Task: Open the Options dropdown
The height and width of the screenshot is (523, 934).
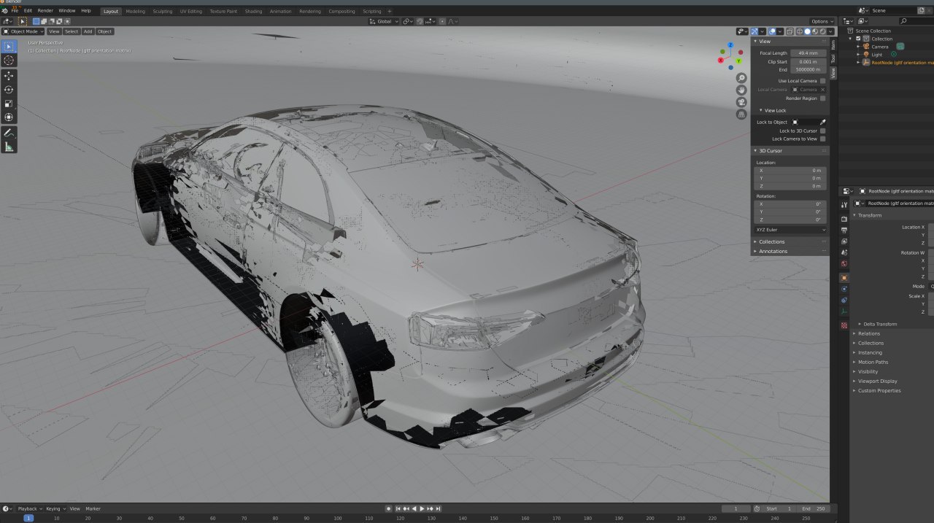Action: pyautogui.click(x=822, y=21)
